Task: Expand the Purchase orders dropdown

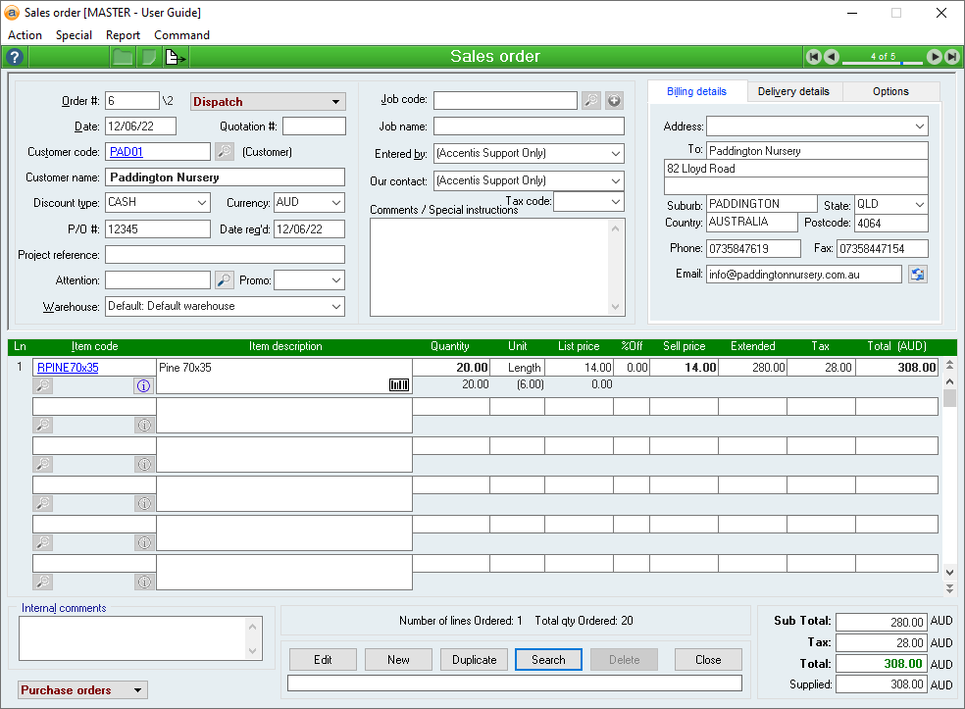Action: pos(138,690)
